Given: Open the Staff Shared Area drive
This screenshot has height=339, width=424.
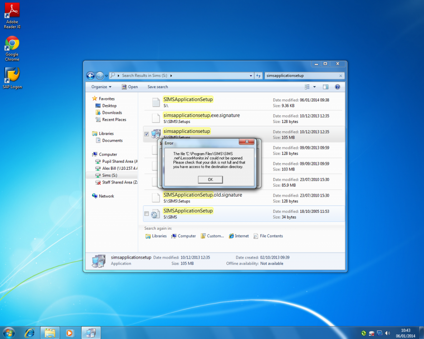Looking at the screenshot, I should pos(116,182).
